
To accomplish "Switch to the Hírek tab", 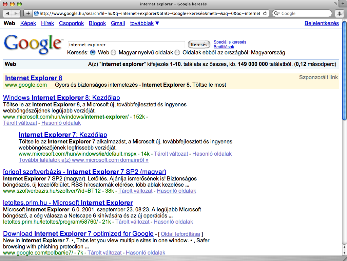I will (x=47, y=23).
